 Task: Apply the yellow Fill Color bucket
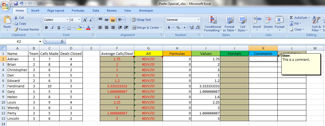pos(79,28)
